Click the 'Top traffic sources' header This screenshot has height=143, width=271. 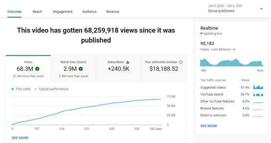[x=213, y=80]
